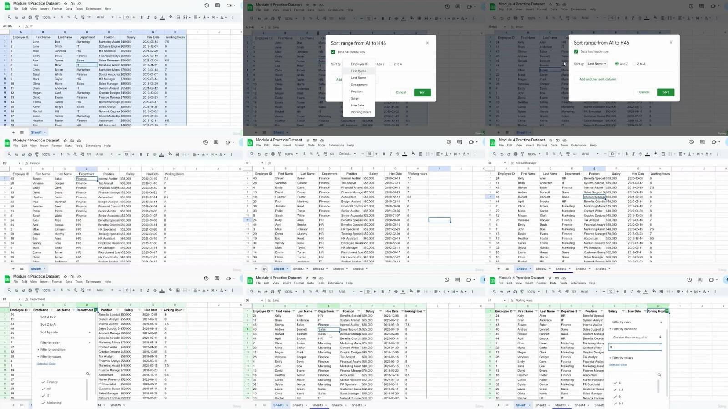The image size is (728, 409).
Task: Click search field in the Department filter menu
Action: click(x=63, y=374)
